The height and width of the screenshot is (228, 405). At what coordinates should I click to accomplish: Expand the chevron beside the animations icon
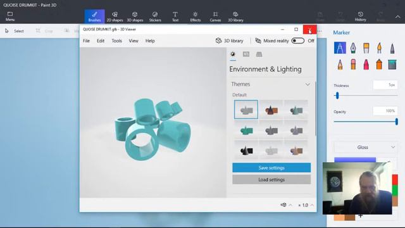pyautogui.click(x=290, y=205)
